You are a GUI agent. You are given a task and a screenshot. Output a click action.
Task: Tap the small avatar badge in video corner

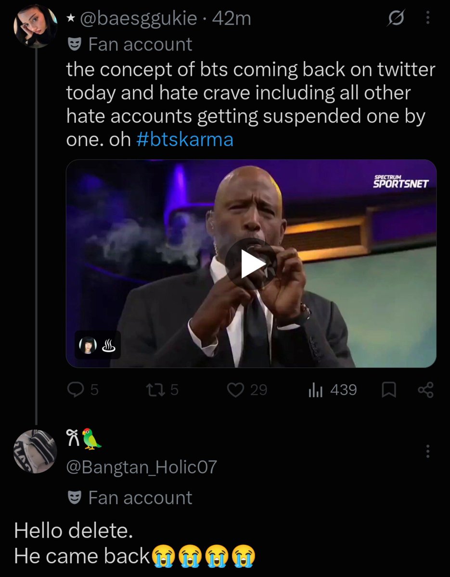pyautogui.click(x=88, y=345)
